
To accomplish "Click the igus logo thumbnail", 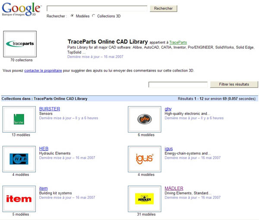I will 144,159.
